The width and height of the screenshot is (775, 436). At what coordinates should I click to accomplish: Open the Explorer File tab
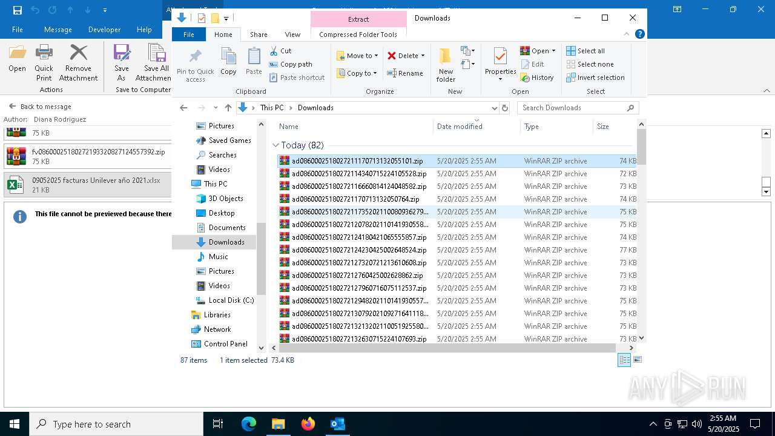[x=189, y=35]
